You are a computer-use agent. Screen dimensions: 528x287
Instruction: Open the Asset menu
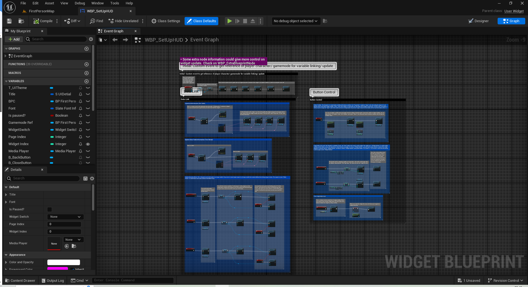[49, 3]
